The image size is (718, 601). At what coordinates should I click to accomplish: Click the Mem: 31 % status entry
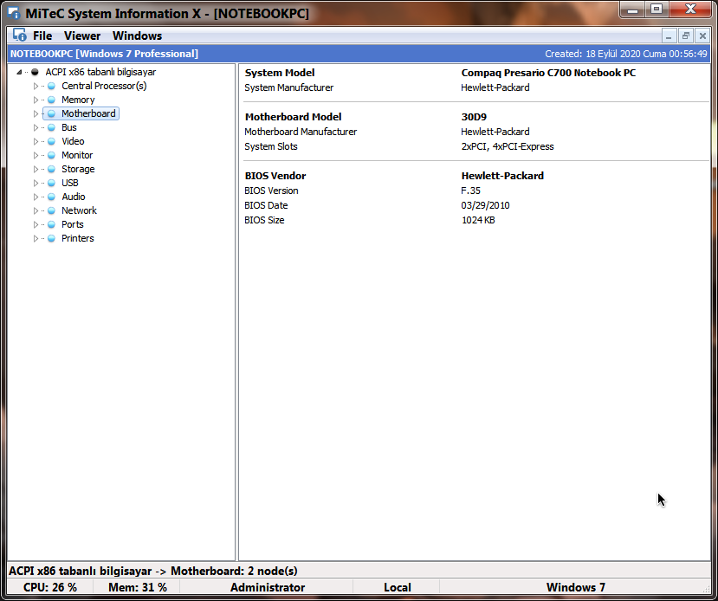tap(138, 587)
